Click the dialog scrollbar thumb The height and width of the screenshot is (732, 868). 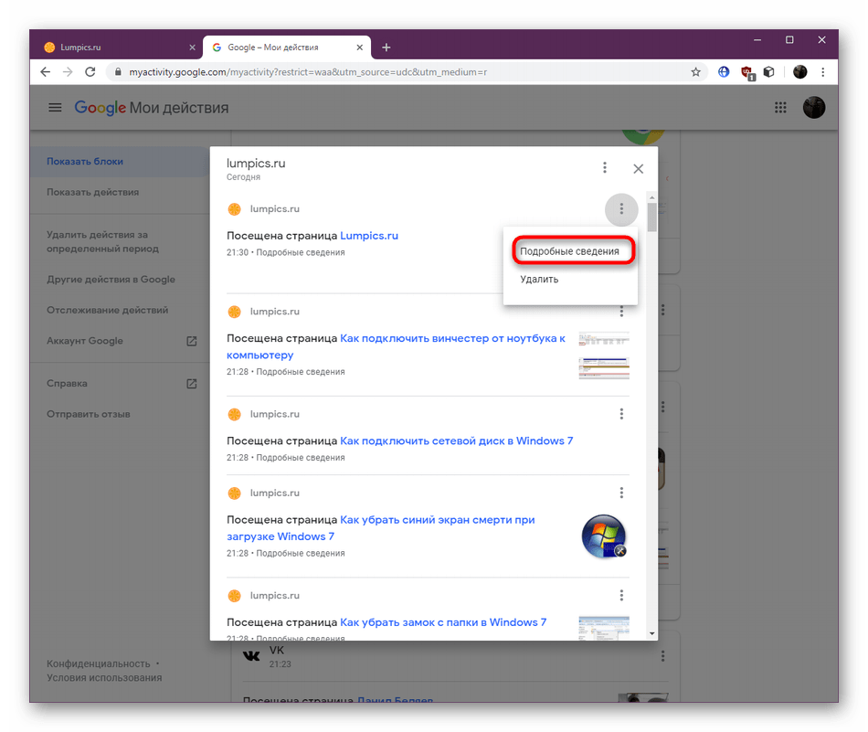[x=651, y=217]
